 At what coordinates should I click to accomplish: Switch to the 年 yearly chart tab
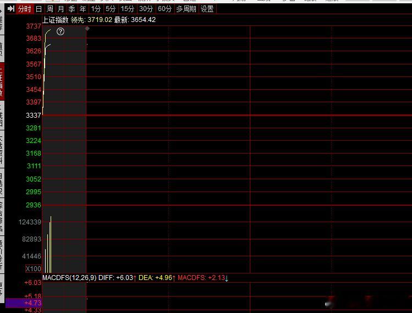pos(83,9)
